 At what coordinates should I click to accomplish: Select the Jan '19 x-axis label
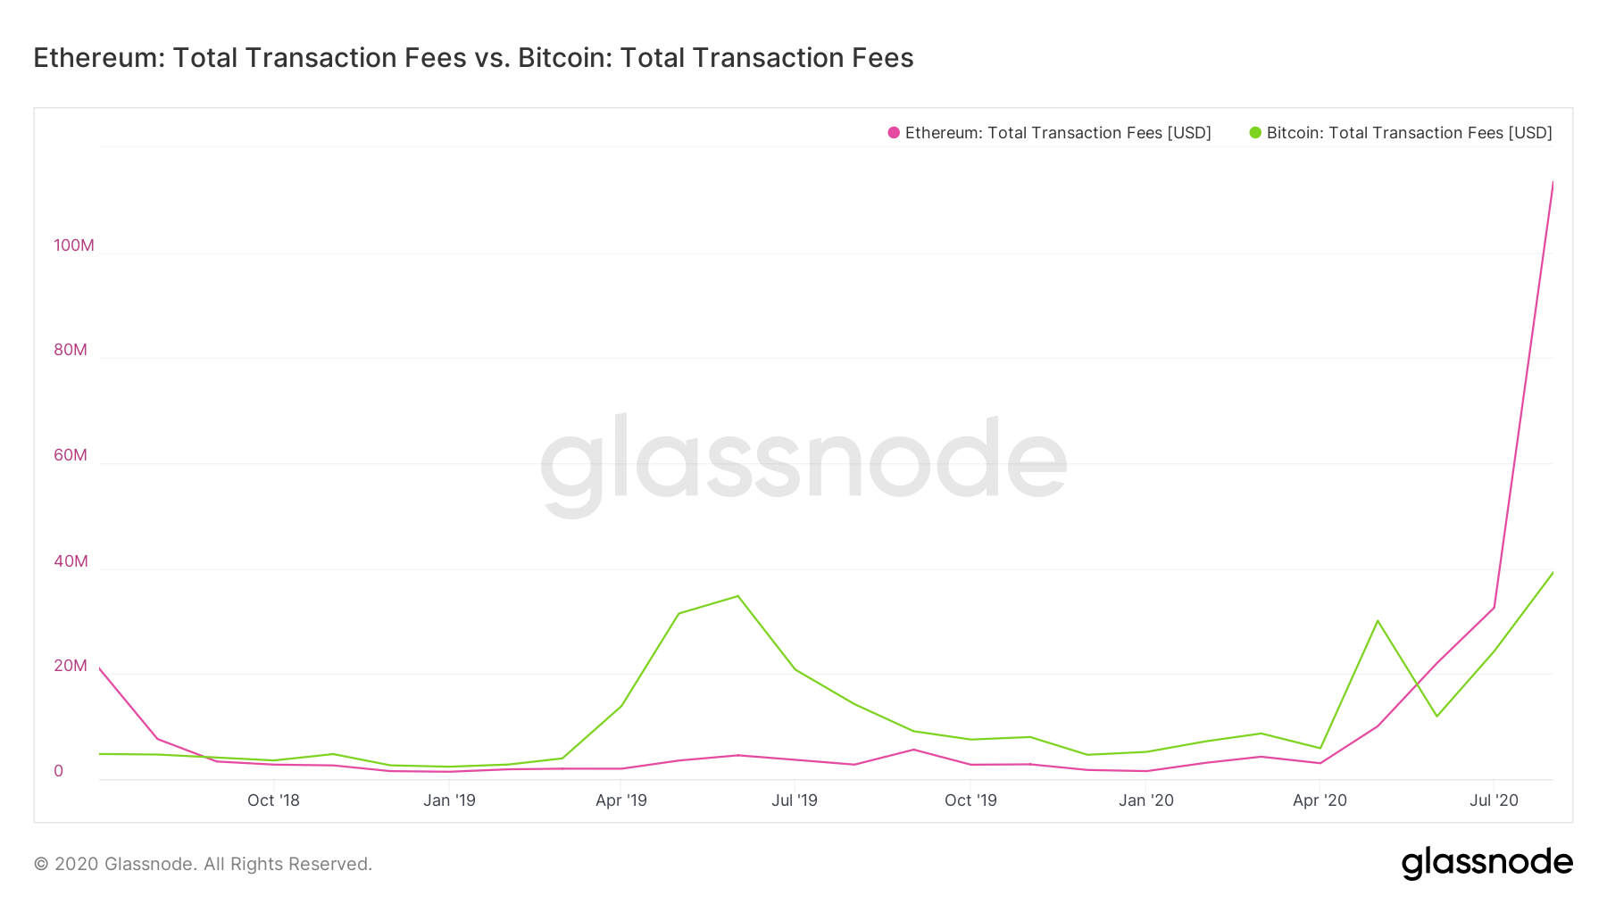(x=449, y=800)
